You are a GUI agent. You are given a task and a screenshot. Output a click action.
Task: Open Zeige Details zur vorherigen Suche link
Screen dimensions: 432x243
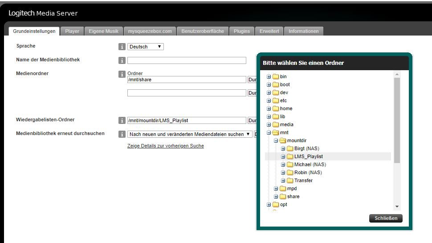pos(165,146)
